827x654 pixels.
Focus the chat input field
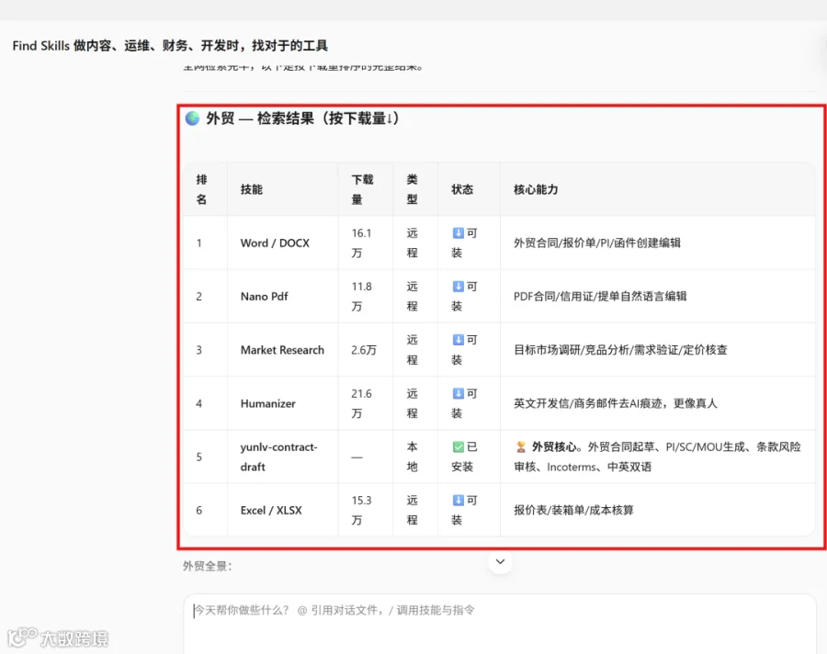(x=500, y=624)
